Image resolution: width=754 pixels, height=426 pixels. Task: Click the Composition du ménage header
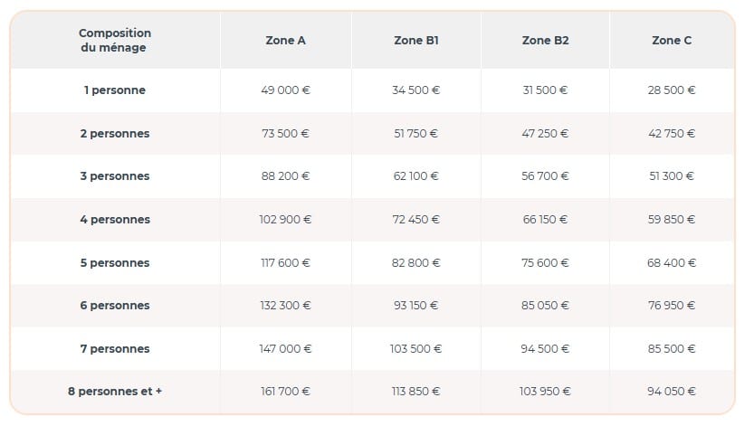[114, 41]
